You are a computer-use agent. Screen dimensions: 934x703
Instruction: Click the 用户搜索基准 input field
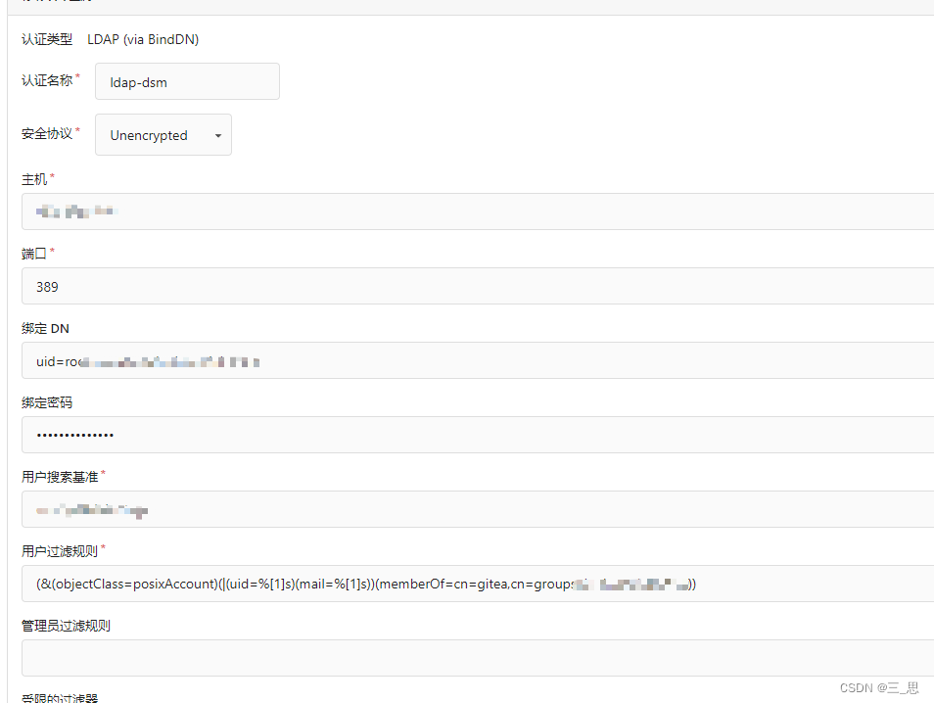pyautogui.click(x=477, y=510)
